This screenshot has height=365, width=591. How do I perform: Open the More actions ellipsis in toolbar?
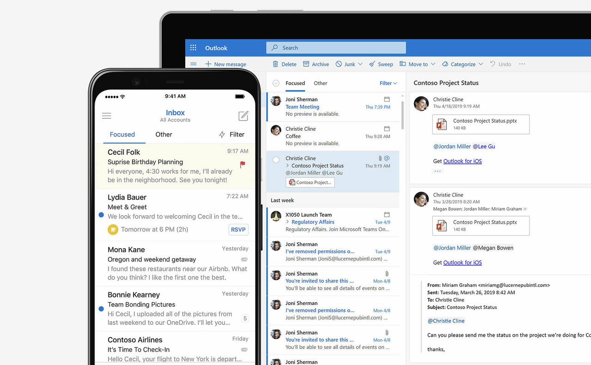click(522, 64)
